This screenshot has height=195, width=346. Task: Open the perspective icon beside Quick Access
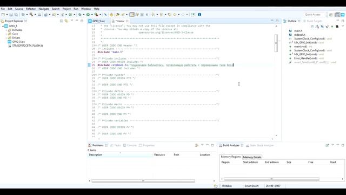click(x=331, y=15)
